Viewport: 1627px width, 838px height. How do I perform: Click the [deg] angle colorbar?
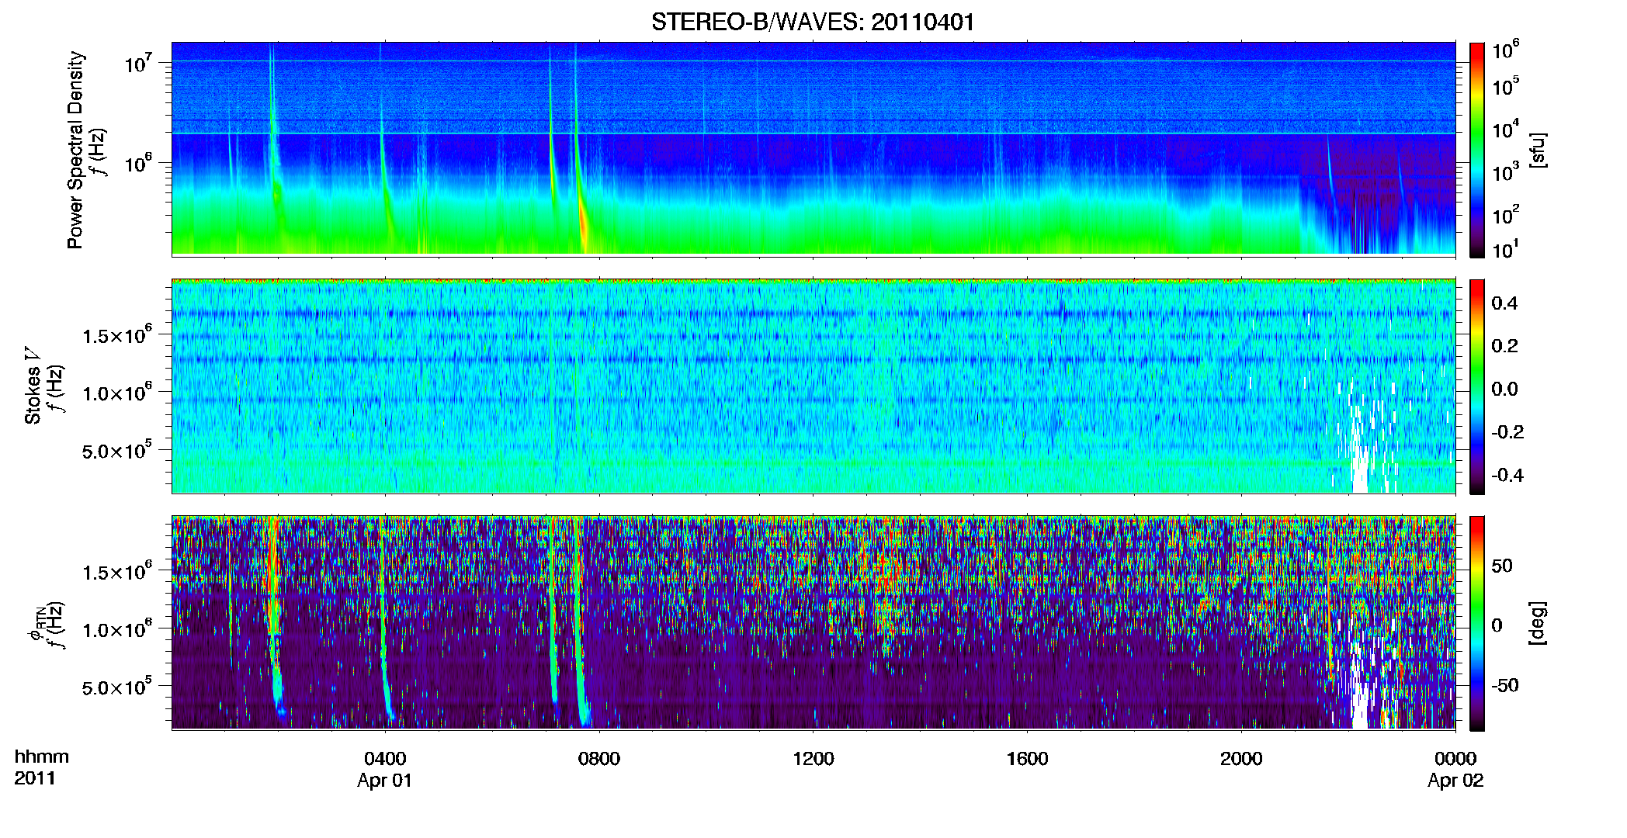(1477, 623)
